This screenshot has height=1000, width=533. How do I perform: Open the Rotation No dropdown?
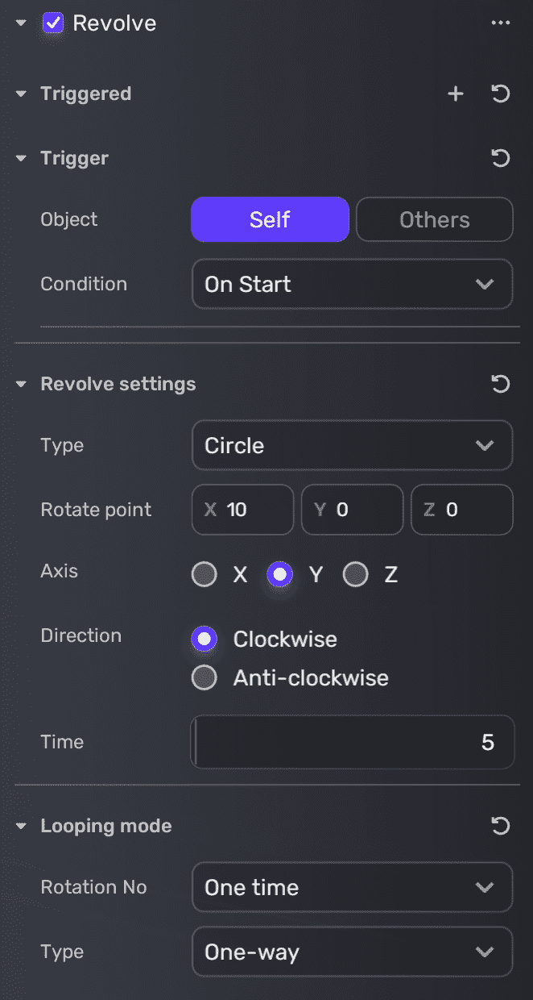[352, 887]
